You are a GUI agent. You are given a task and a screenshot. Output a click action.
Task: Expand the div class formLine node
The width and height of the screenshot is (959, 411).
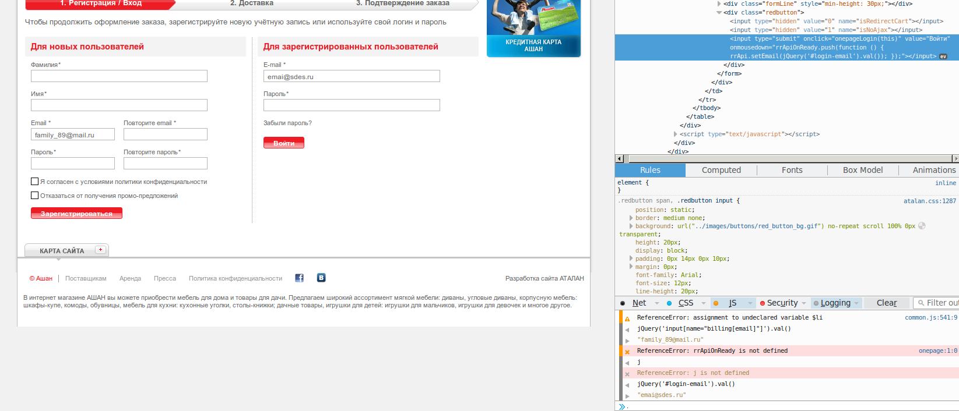pos(719,3)
